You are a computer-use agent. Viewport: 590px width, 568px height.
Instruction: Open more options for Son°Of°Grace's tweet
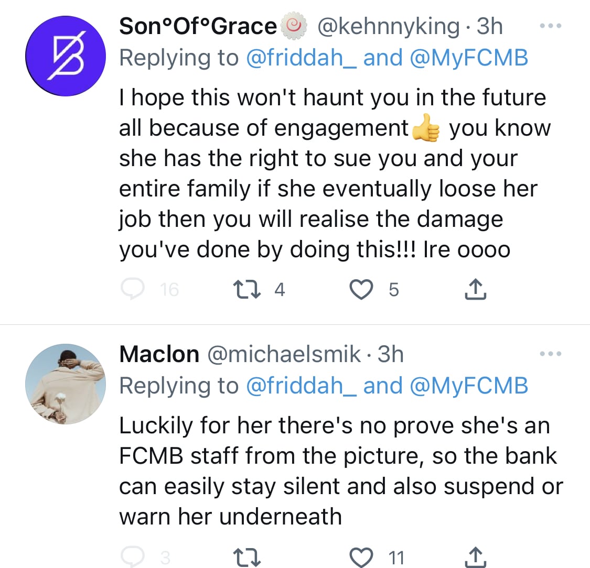[551, 26]
